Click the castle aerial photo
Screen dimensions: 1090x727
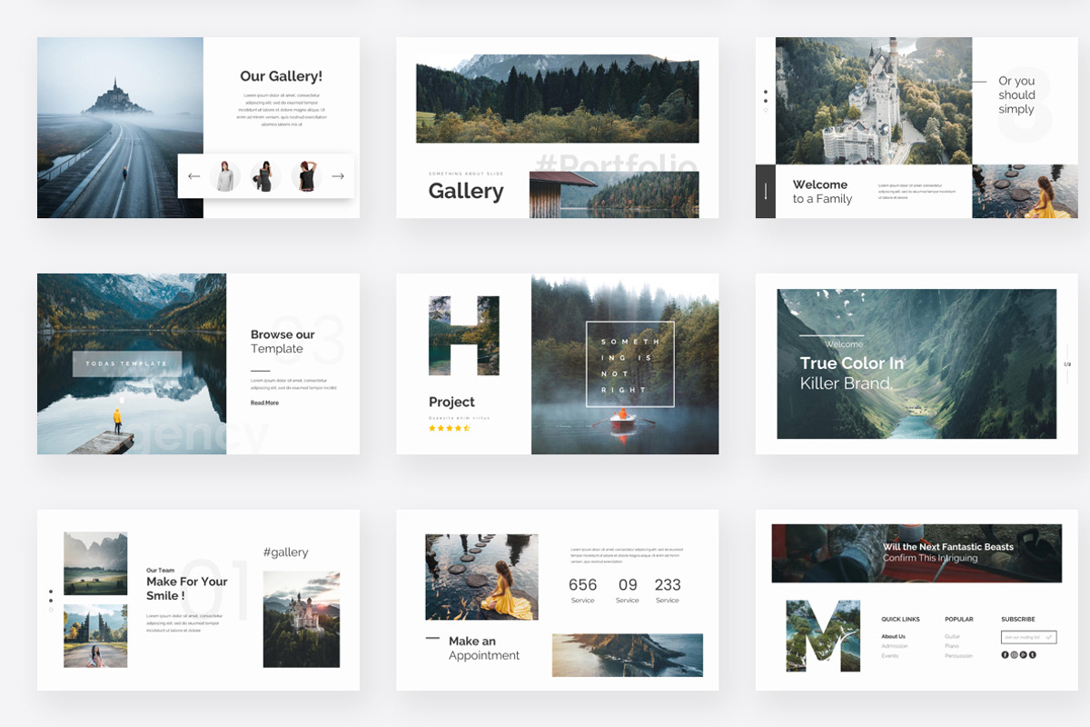tap(874, 101)
